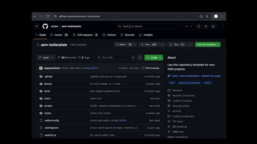This screenshot has width=257, height=144.
Task: Open 29 Branches link
Action: [x=67, y=57]
